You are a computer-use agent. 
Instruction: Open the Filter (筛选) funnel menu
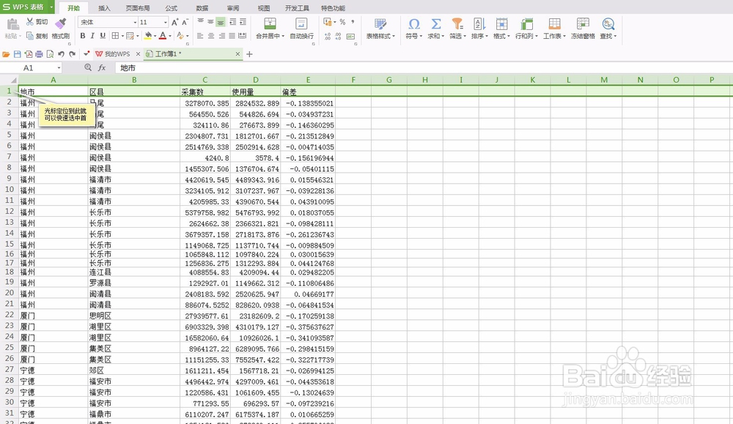(457, 29)
